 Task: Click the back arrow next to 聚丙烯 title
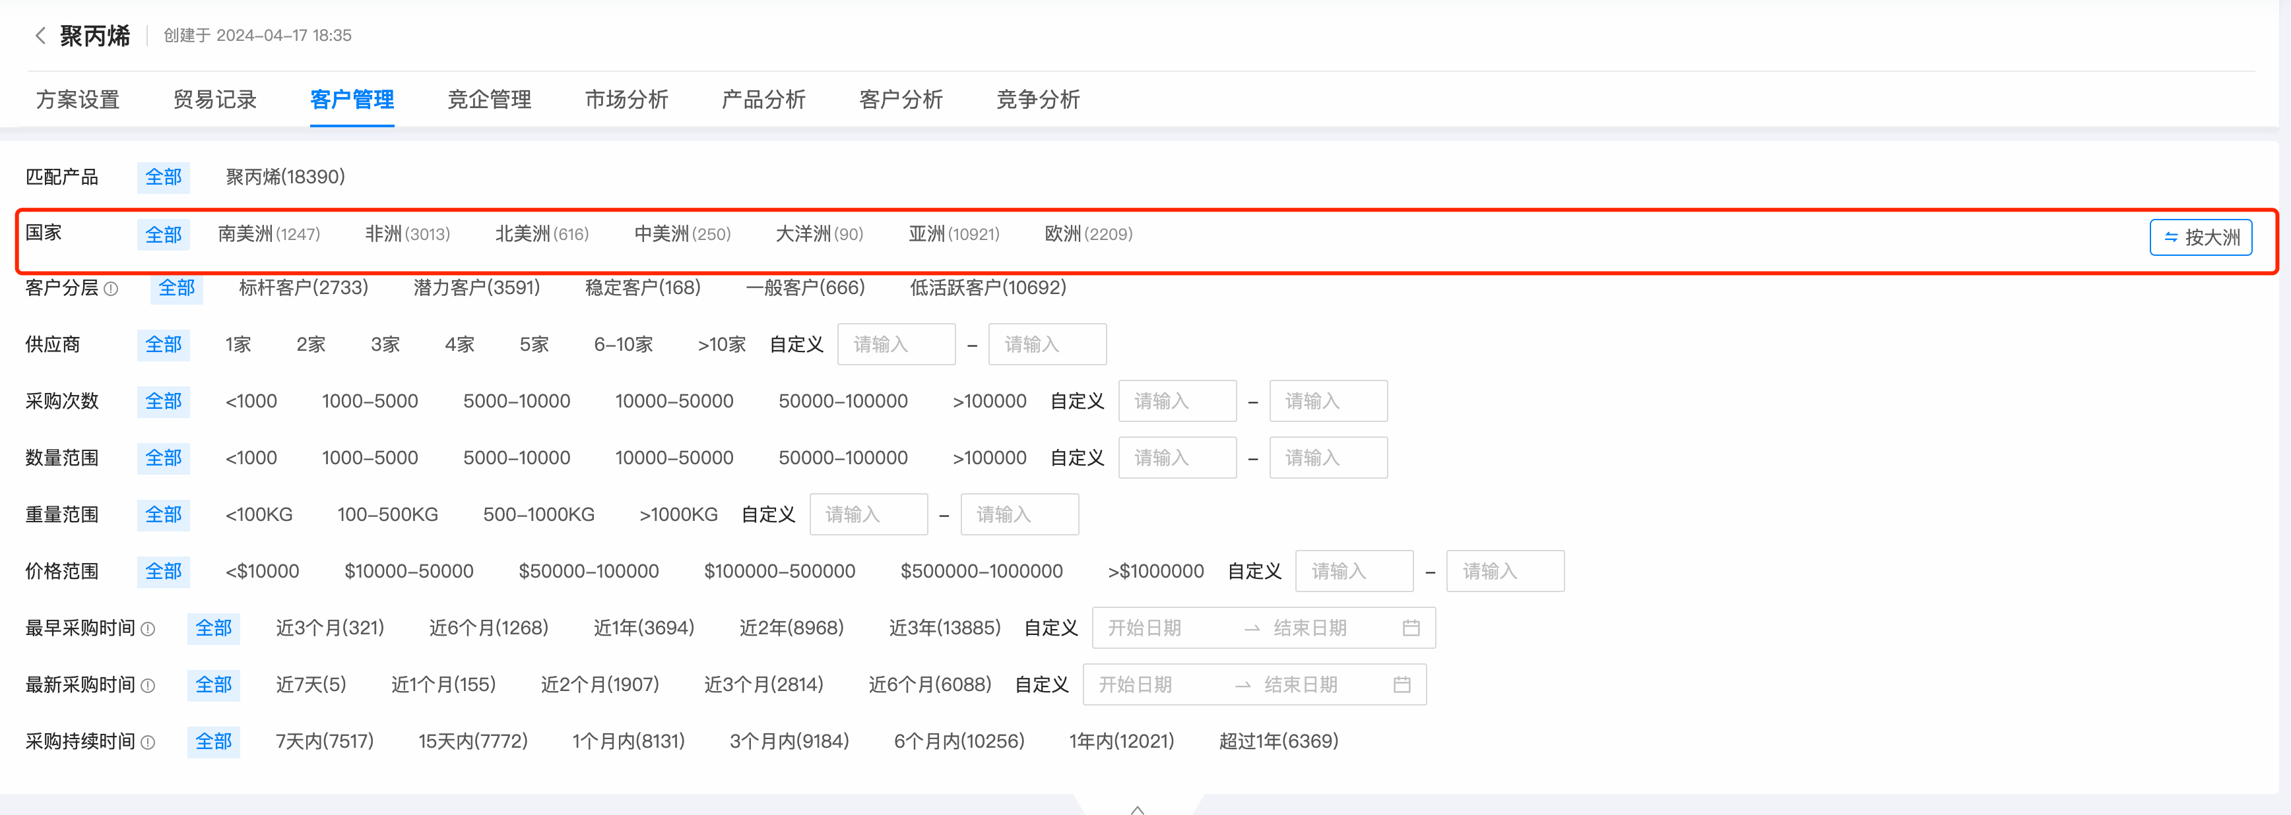40,36
